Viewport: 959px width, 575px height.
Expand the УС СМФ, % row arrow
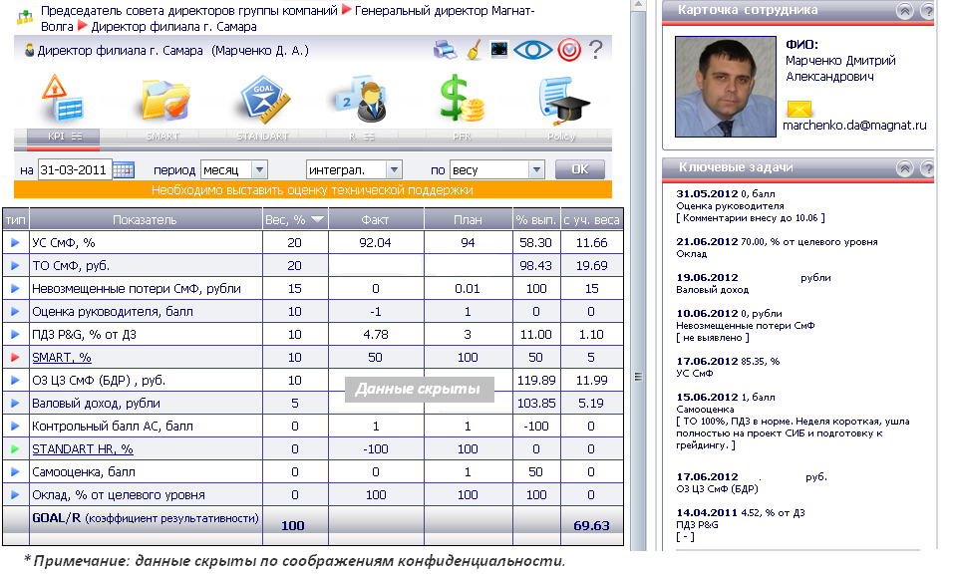(x=15, y=243)
